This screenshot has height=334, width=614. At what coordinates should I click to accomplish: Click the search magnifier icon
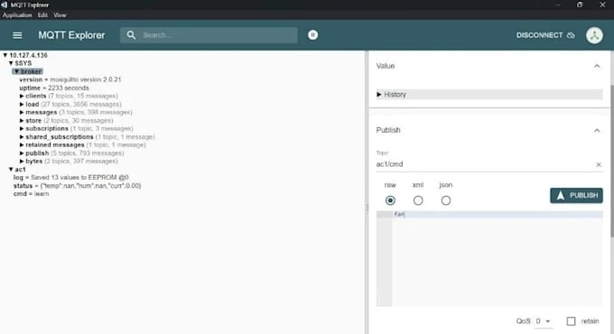pyautogui.click(x=131, y=35)
